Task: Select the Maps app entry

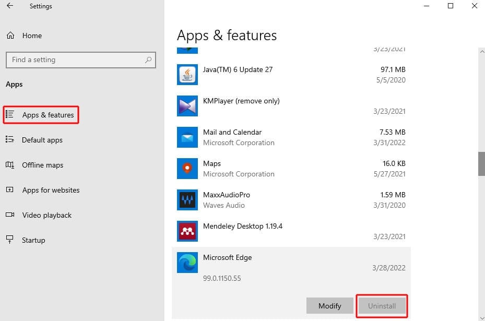Action: click(x=291, y=169)
